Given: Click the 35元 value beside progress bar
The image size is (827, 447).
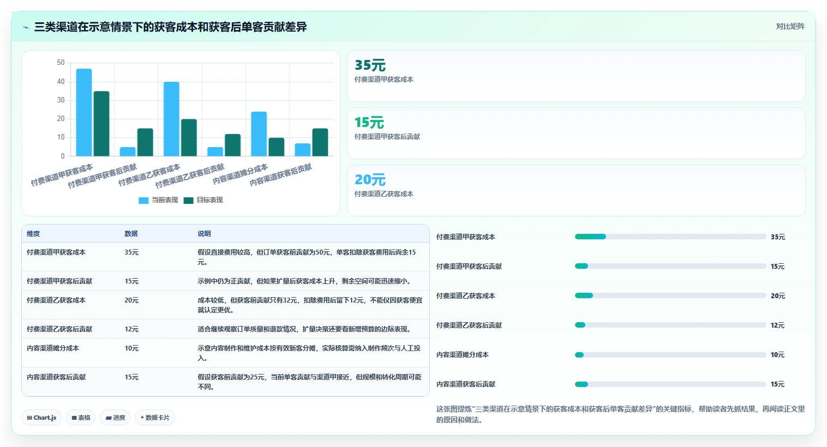Looking at the screenshot, I should click(x=778, y=237).
